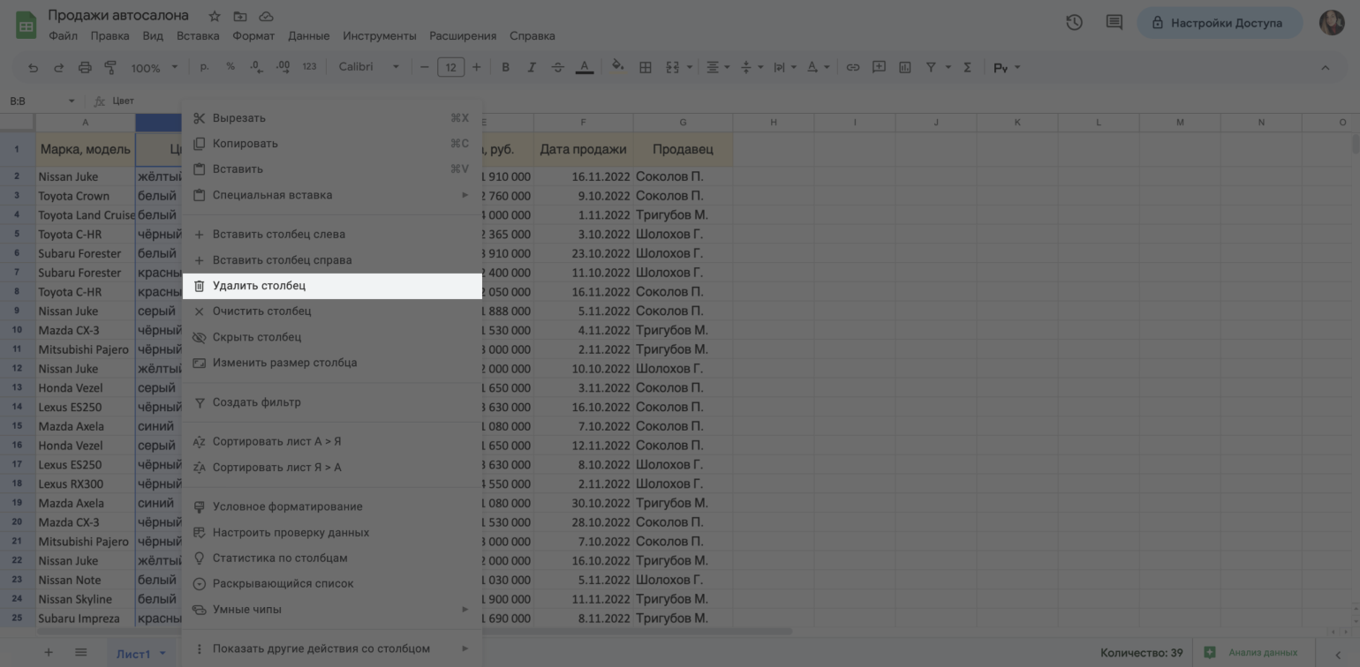The height and width of the screenshot is (667, 1360).
Task: Click the undo arrow in toolbar
Action: coord(34,68)
